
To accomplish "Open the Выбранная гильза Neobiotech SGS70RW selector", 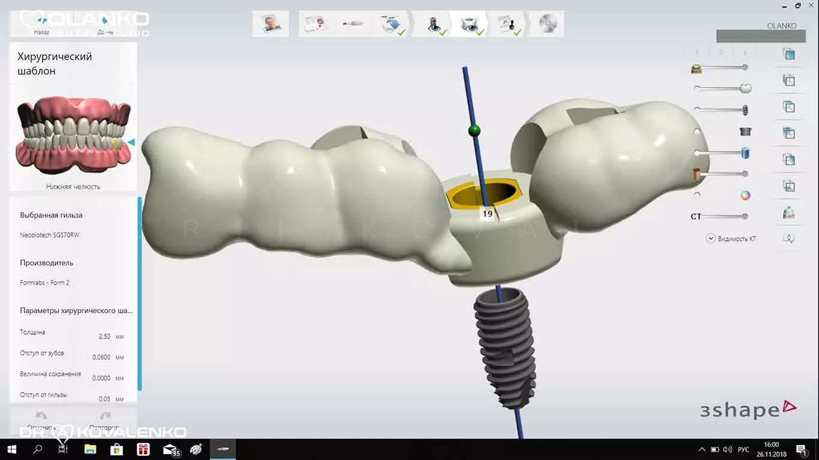I will [50, 235].
